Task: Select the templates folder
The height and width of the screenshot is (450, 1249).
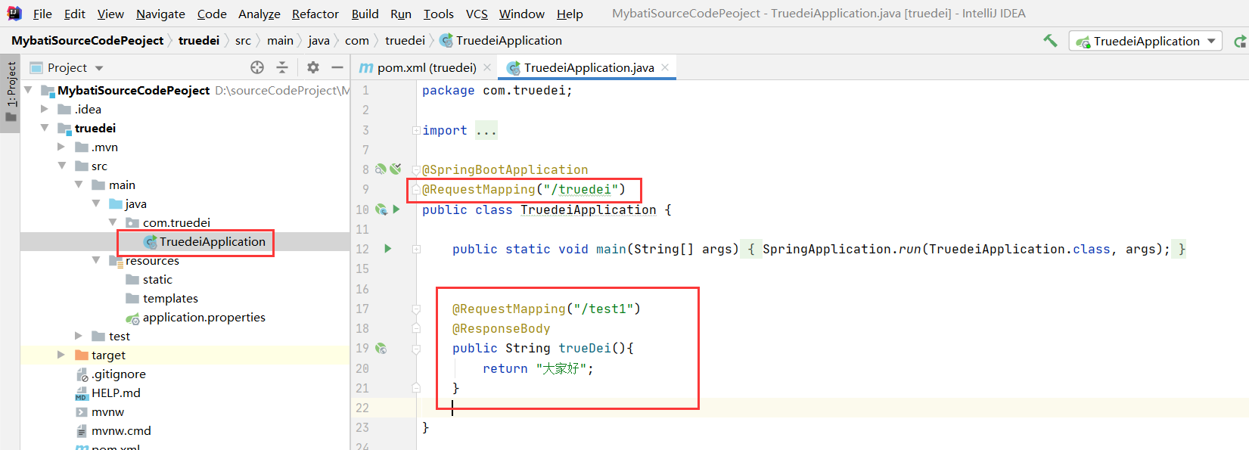Action: [x=162, y=298]
